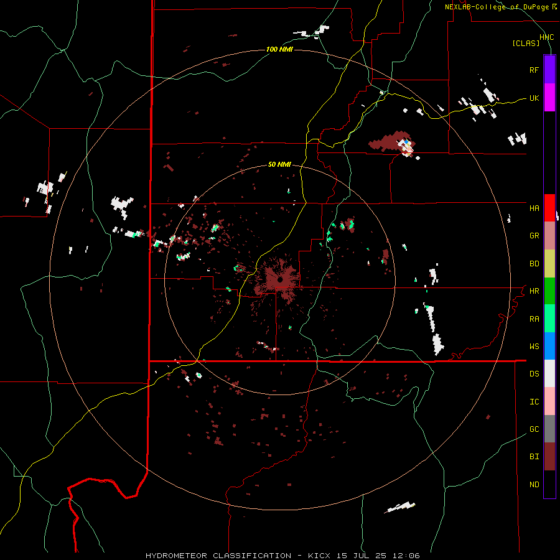Click the white DS legend color swatch
This screenshot has height=560, width=560.
[x=549, y=373]
